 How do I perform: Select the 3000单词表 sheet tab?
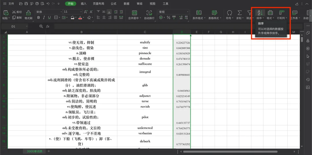pos(35,151)
